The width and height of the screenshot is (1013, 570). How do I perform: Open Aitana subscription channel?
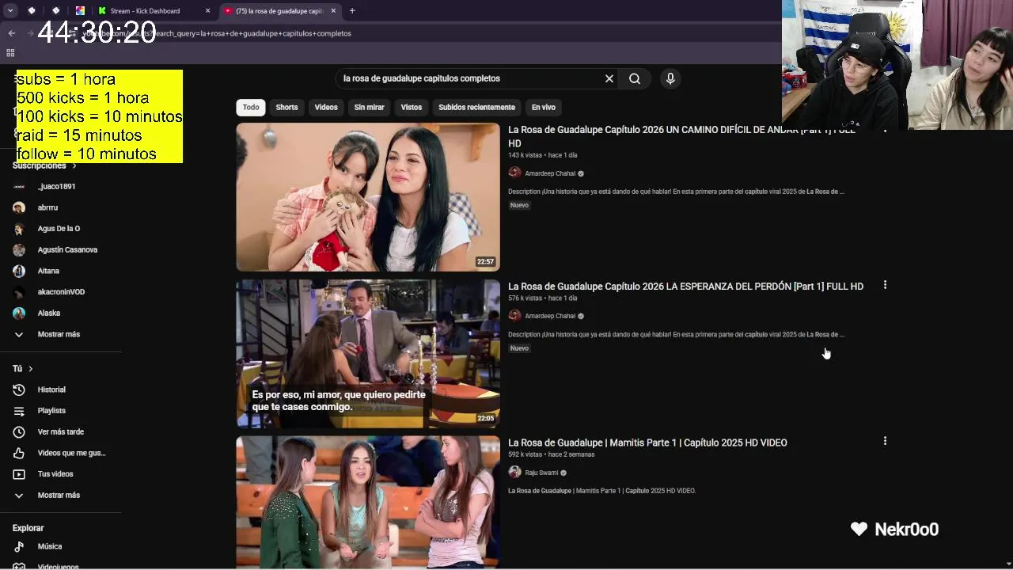point(48,271)
